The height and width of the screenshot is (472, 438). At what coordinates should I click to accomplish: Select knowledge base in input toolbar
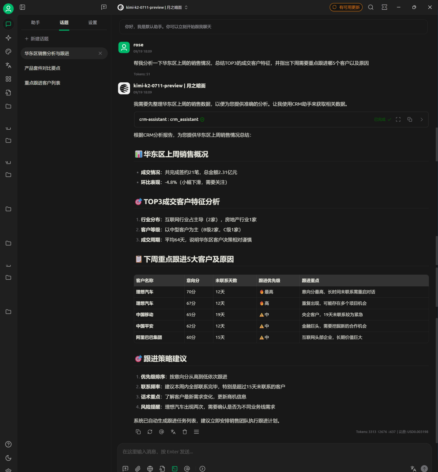click(162, 469)
